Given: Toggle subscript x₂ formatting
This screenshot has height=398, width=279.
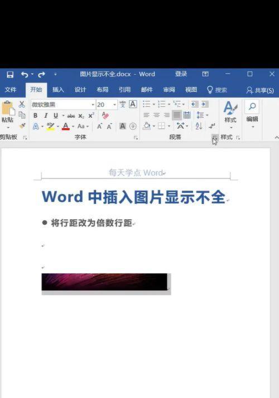Looking at the screenshot, I should point(81,116).
